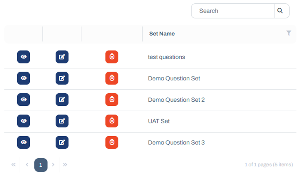The image size is (299, 177).
Task: Delete the Demo Question Set
Action: (112, 78)
